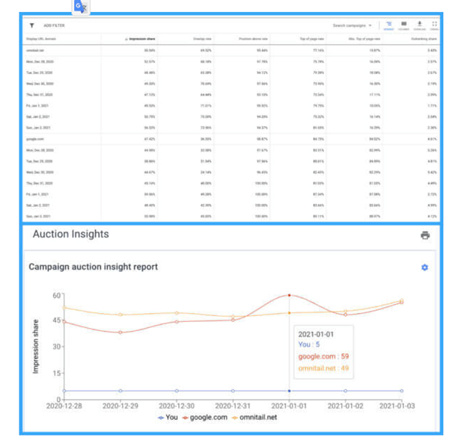The height and width of the screenshot is (443, 449).
Task: Click the Position above rate header
Action: (x=254, y=38)
